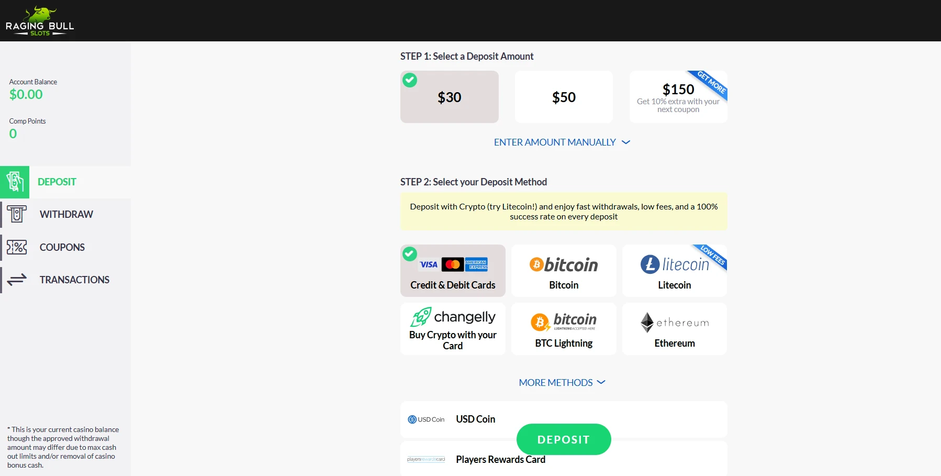
Task: Click the $30 amount text
Action: [450, 97]
